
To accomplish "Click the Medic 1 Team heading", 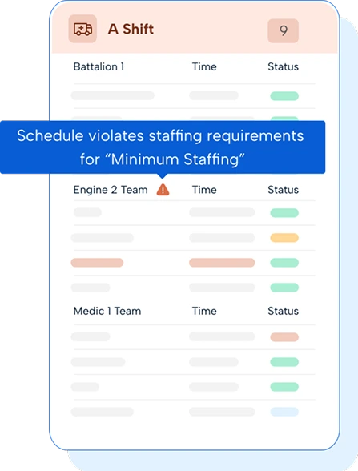I will 107,311.
